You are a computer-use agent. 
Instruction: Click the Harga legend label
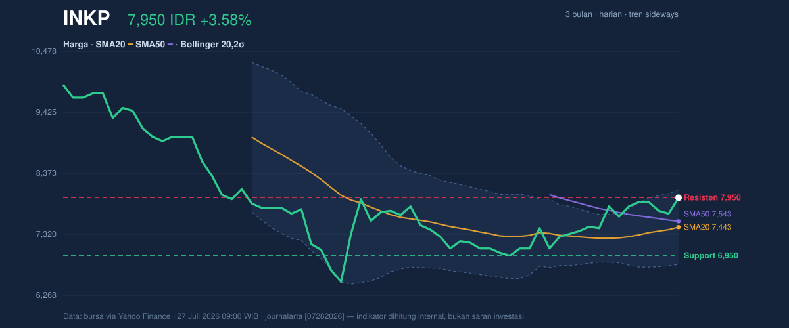(76, 44)
